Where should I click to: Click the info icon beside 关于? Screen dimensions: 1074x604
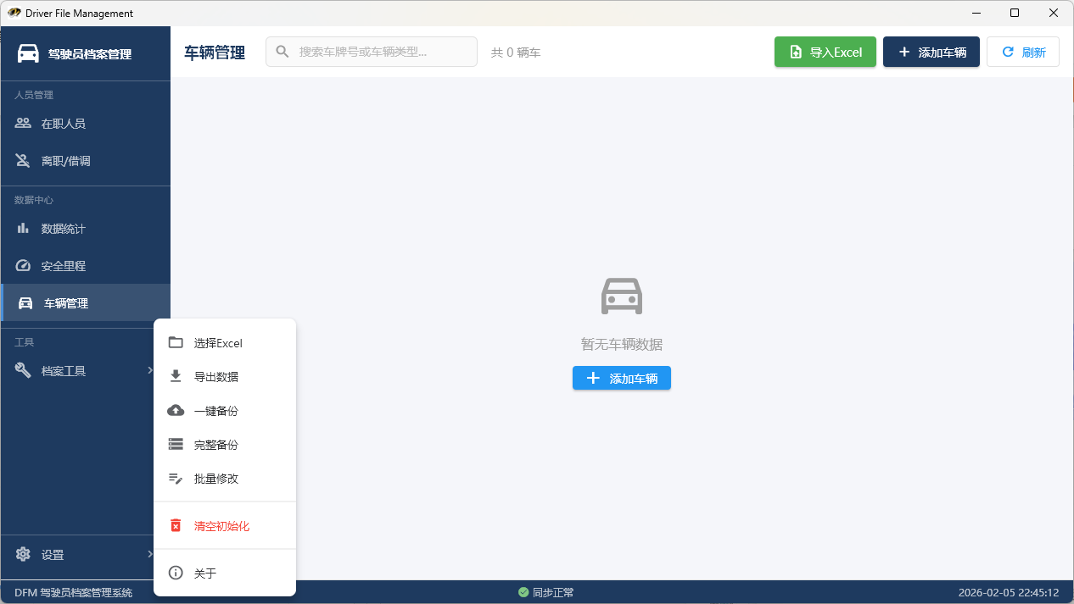pyautogui.click(x=176, y=574)
